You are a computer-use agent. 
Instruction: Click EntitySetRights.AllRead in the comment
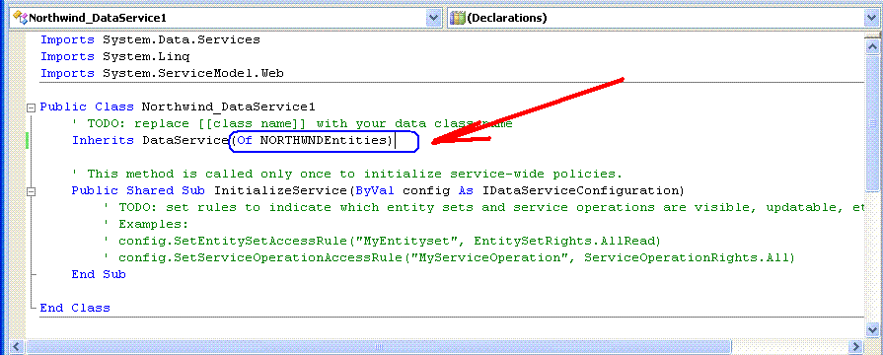point(563,241)
